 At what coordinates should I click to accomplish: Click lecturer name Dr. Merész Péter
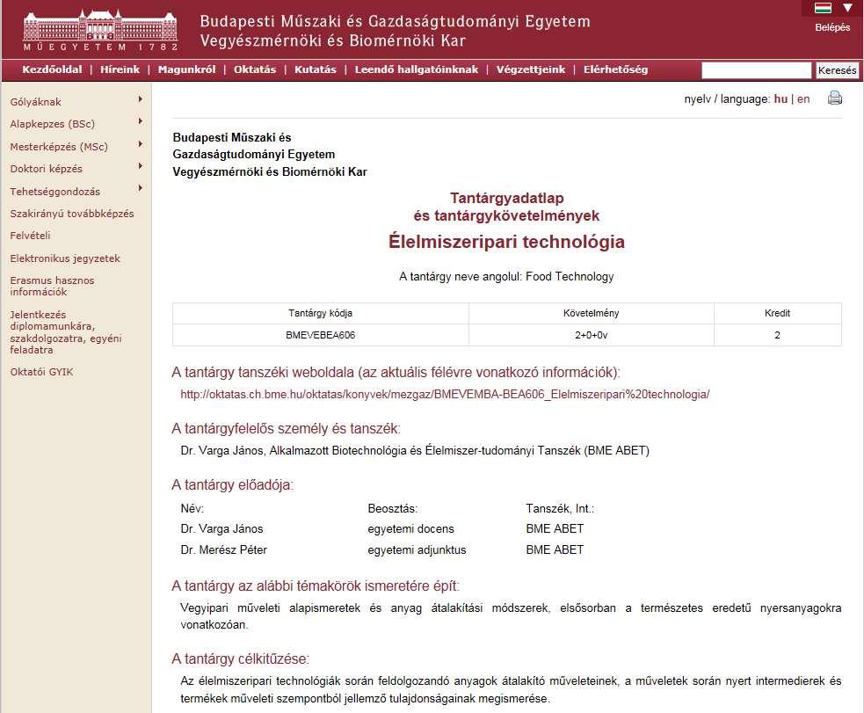[x=224, y=549]
